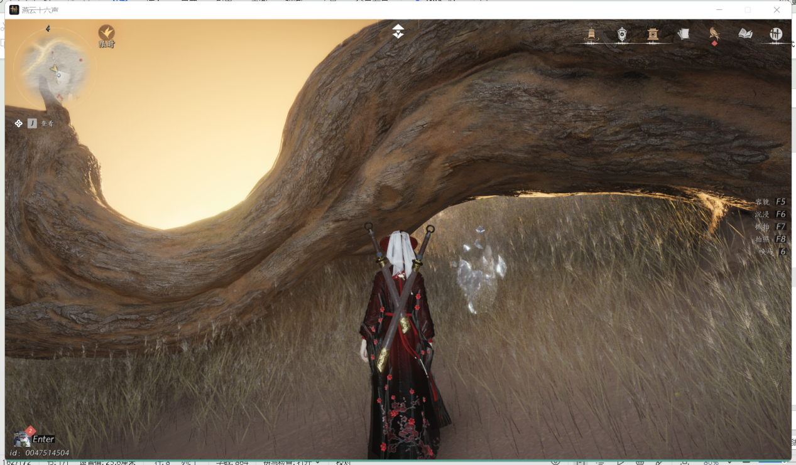Click 抓拍 F7 snapshot shortcut
796x465 pixels.
(x=770, y=227)
